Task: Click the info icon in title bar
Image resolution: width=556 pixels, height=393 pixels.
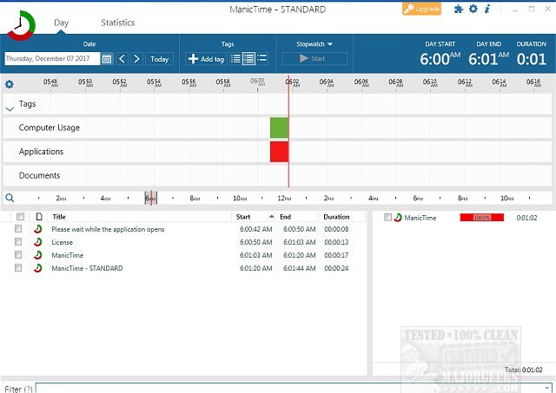Action: pyautogui.click(x=487, y=9)
